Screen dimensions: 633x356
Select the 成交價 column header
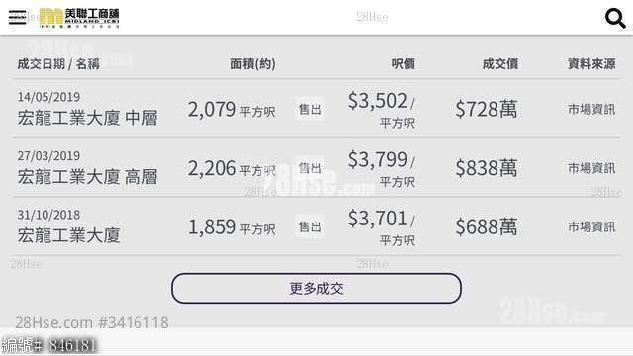pos(500,63)
